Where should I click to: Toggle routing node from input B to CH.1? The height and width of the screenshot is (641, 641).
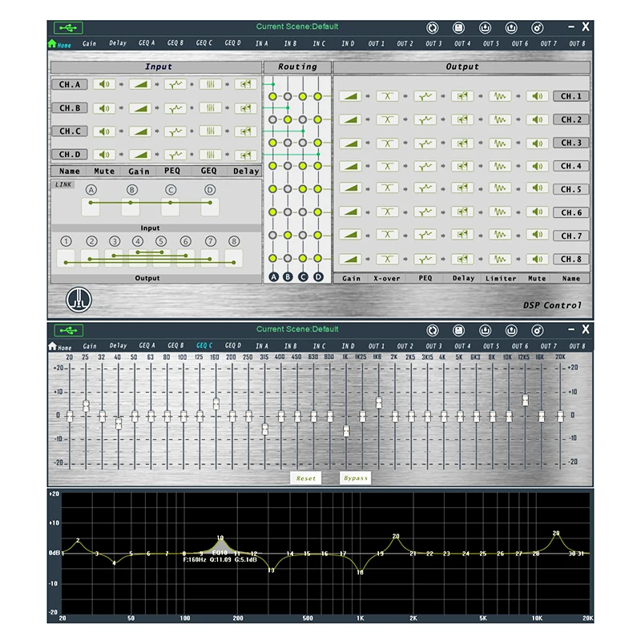pos(288,96)
